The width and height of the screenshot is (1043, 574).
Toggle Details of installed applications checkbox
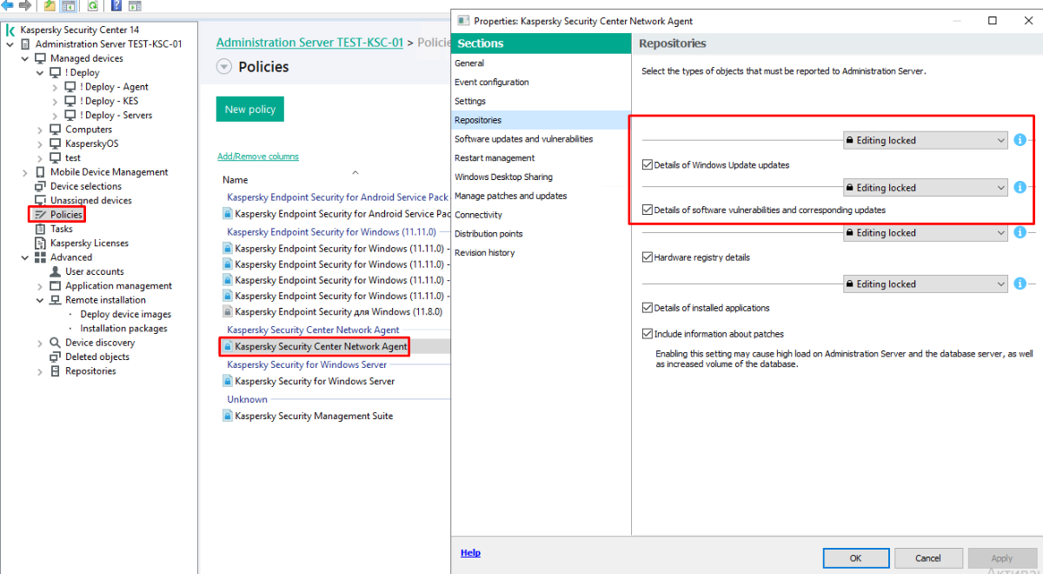[647, 308]
